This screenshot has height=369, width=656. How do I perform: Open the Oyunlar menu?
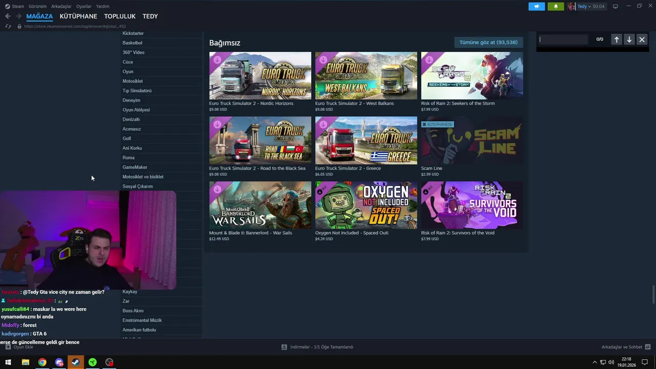pos(84,6)
